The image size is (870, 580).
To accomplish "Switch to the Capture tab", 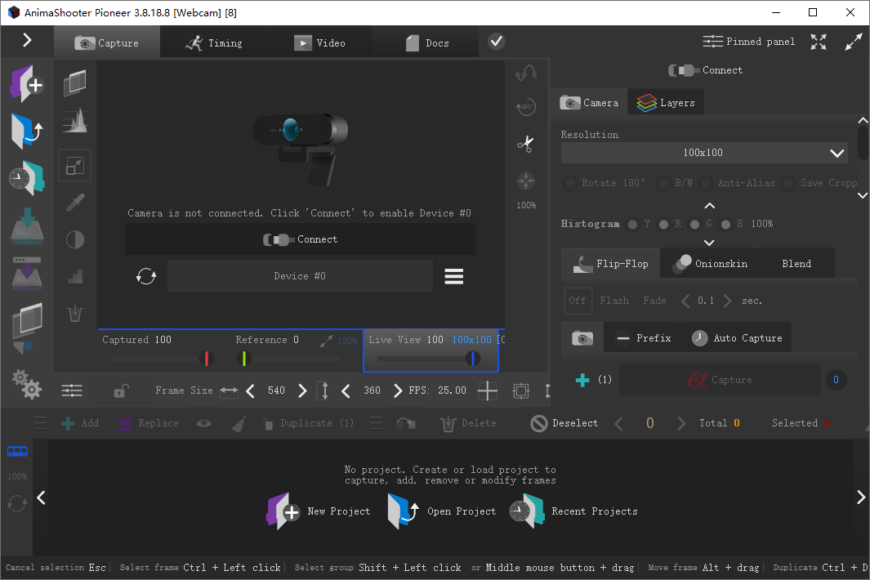I will (106, 42).
